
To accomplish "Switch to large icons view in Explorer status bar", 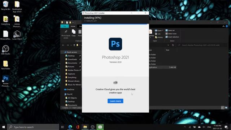I will [x=226, y=108].
